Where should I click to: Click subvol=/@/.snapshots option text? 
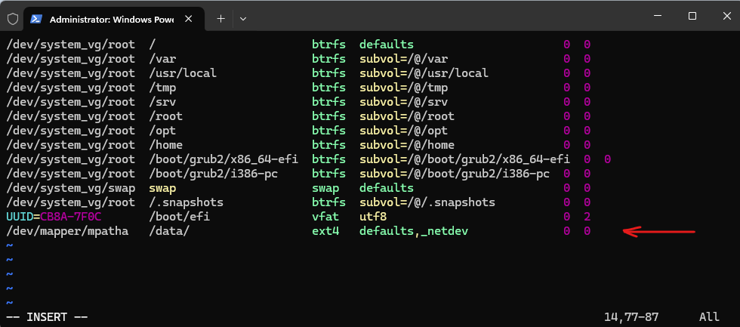(427, 203)
